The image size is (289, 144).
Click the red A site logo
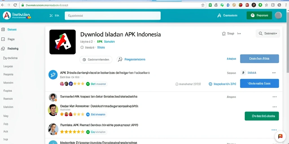click(x=7, y=15)
